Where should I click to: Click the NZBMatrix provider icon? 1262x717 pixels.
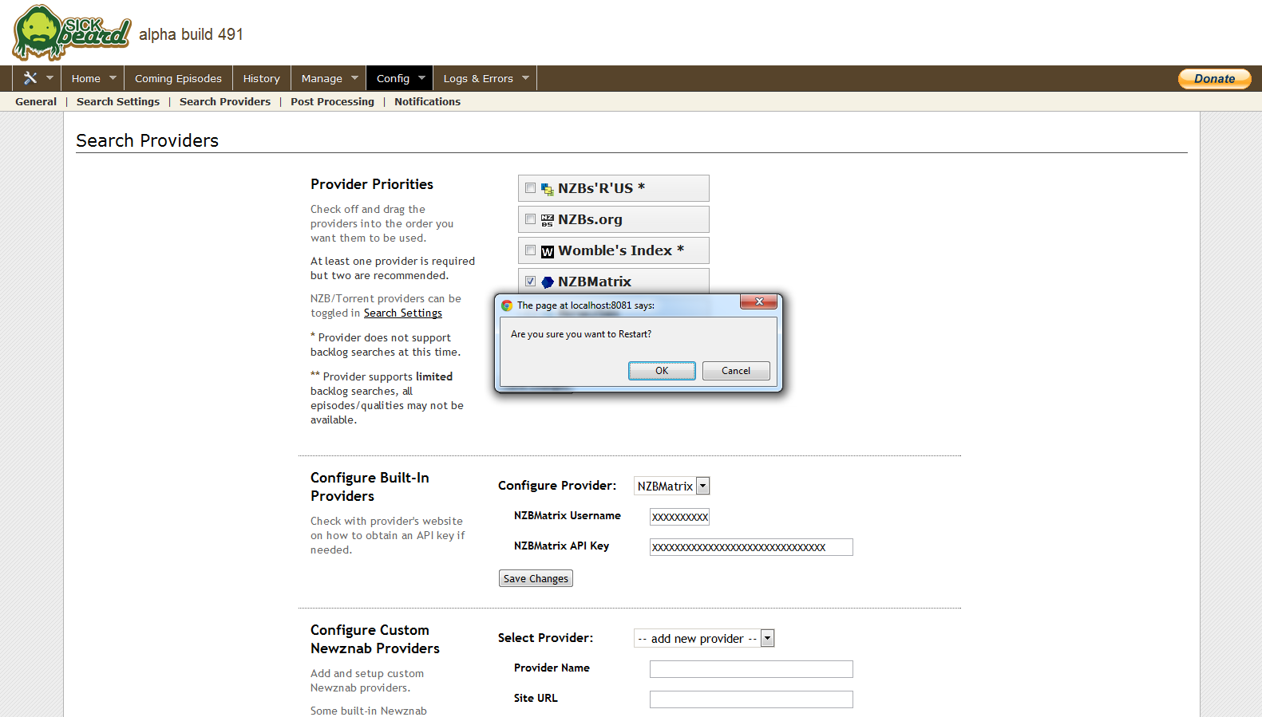548,282
